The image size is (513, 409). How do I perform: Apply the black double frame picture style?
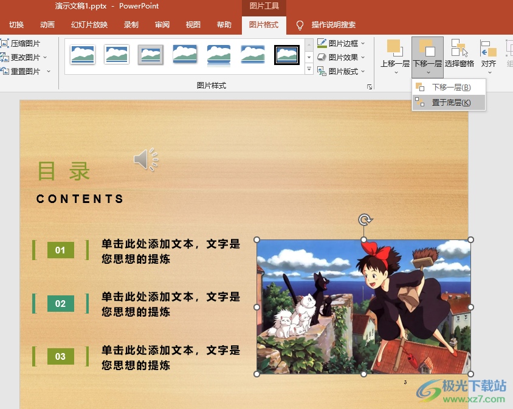pyautogui.click(x=287, y=55)
